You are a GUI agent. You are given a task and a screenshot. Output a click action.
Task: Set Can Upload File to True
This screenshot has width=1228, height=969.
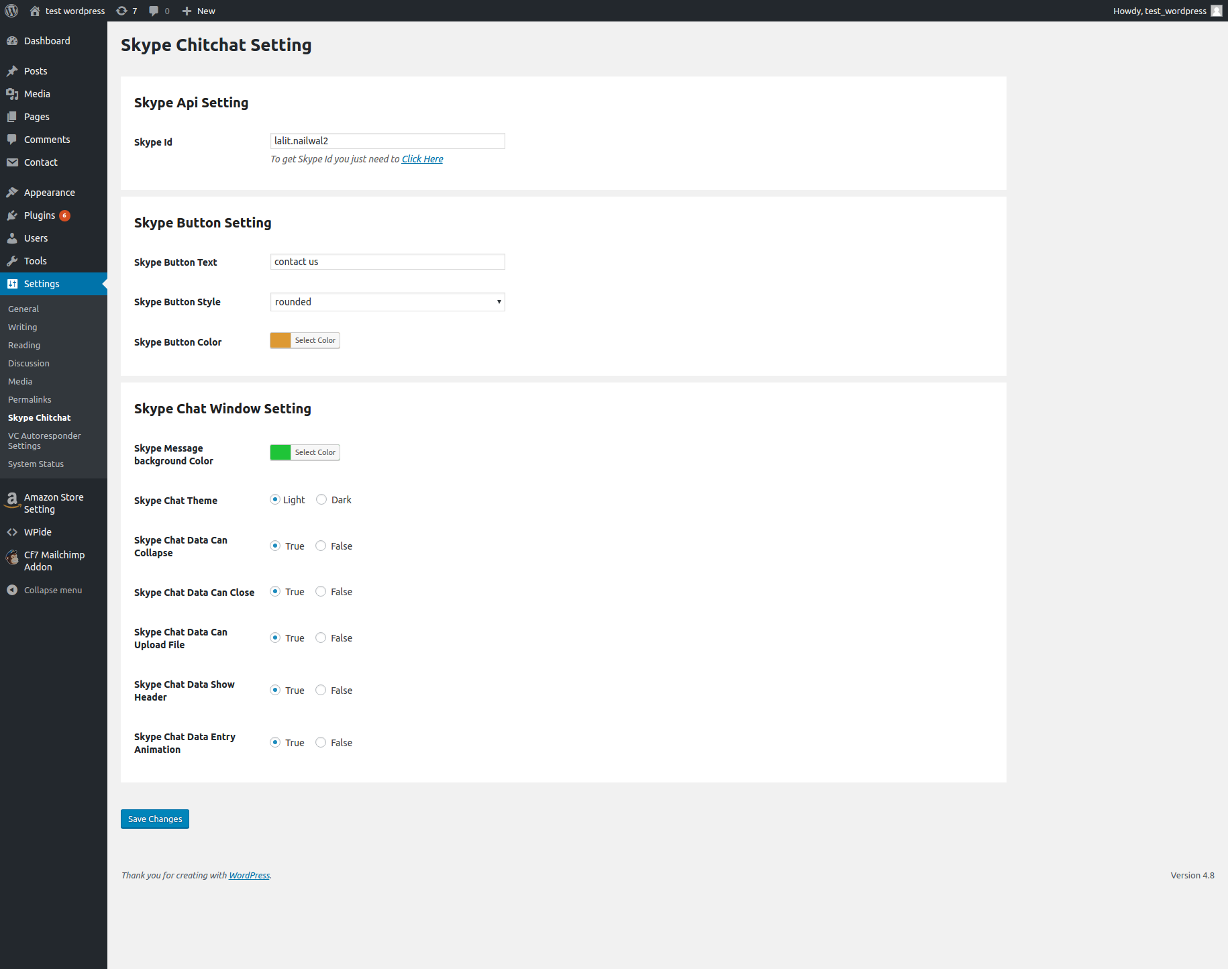275,637
